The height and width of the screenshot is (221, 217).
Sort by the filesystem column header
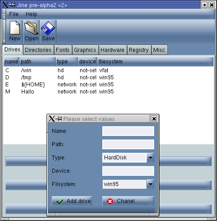coord(155,62)
